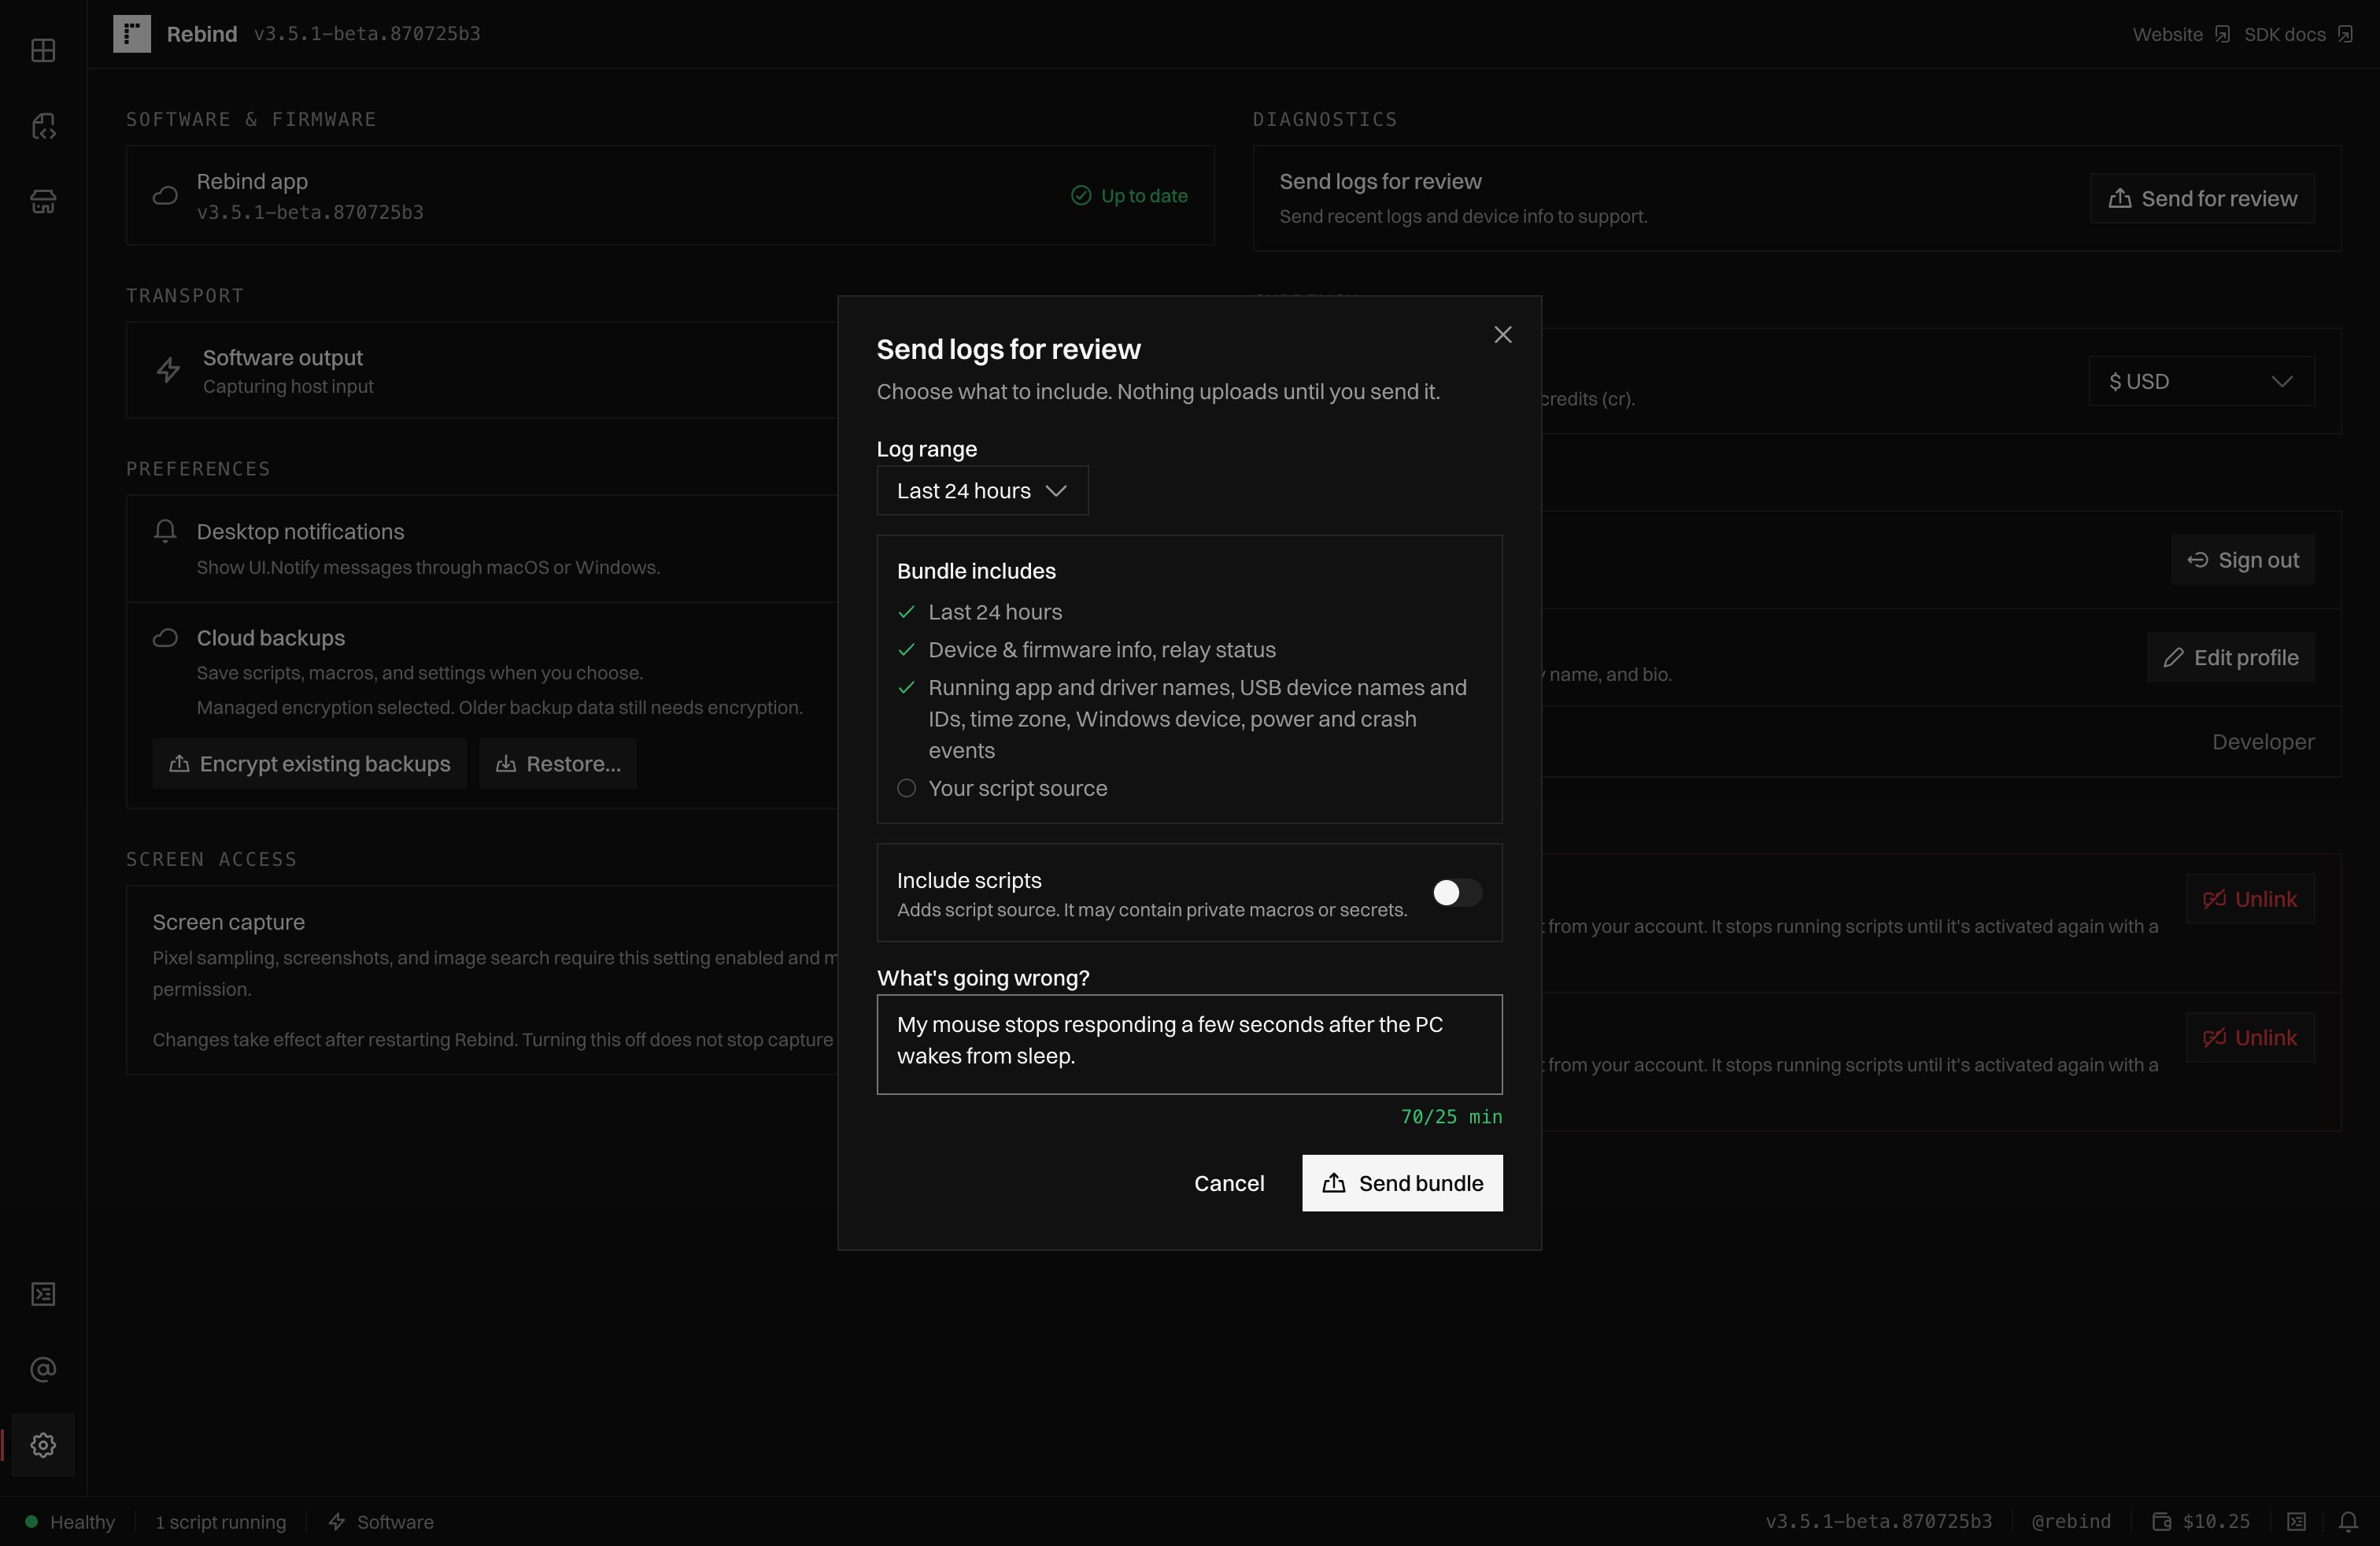
Task: Click the Cloud backups row title
Action: click(270, 638)
